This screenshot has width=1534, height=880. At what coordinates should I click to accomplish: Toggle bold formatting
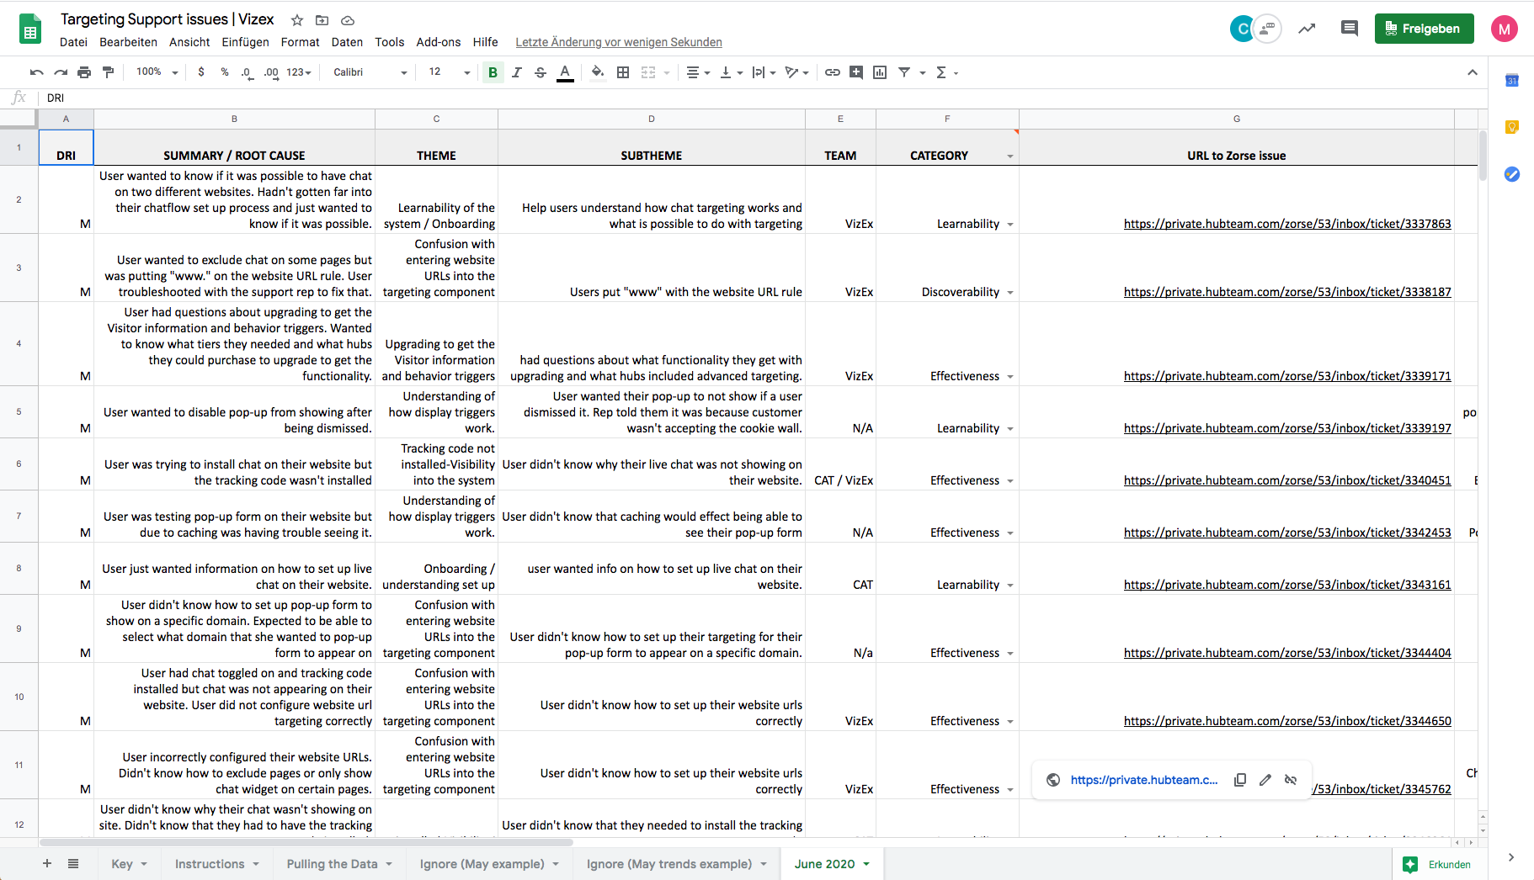[x=493, y=72]
